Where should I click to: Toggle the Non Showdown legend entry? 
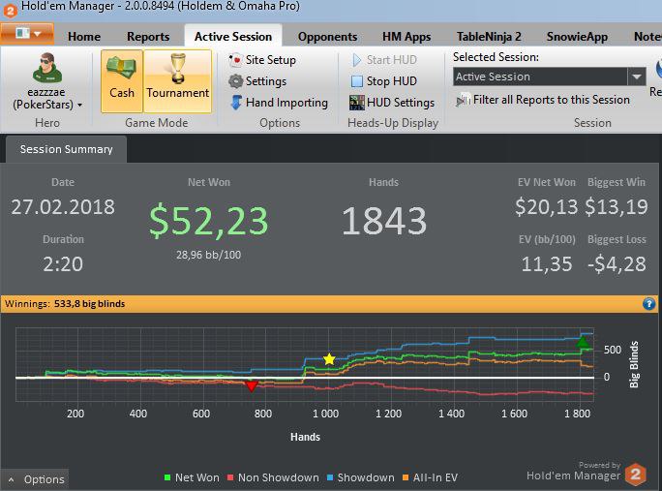pyautogui.click(x=273, y=477)
